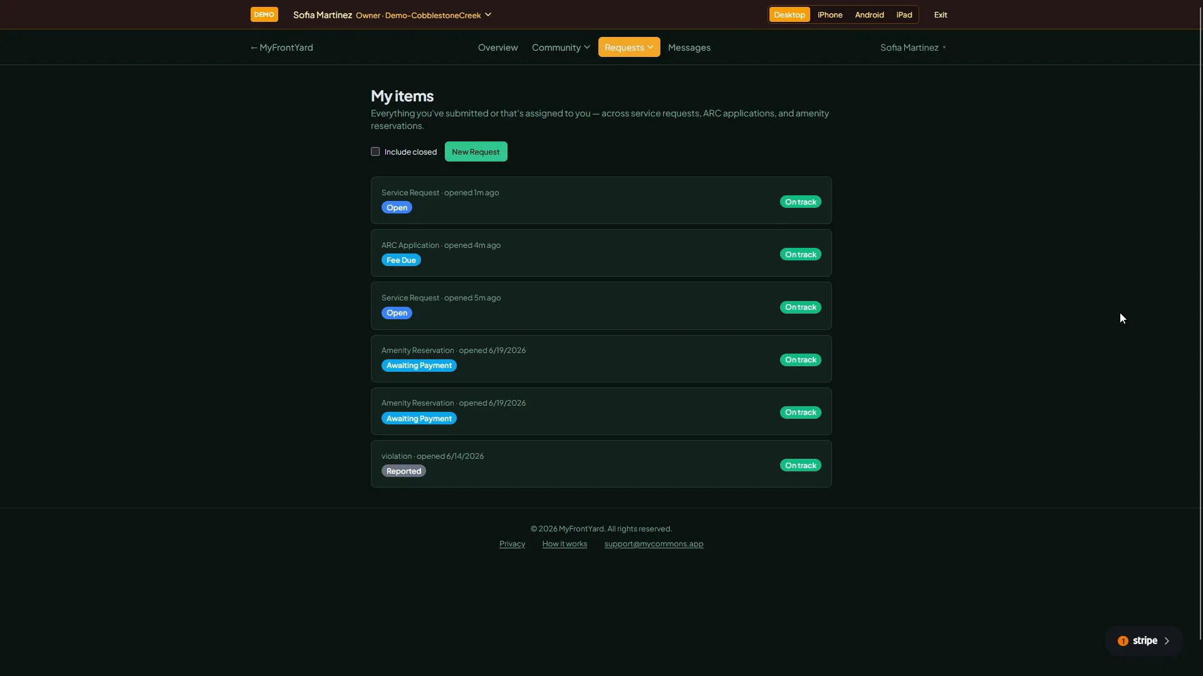Click the Reported status badge
1203x676 pixels.
pos(404,471)
